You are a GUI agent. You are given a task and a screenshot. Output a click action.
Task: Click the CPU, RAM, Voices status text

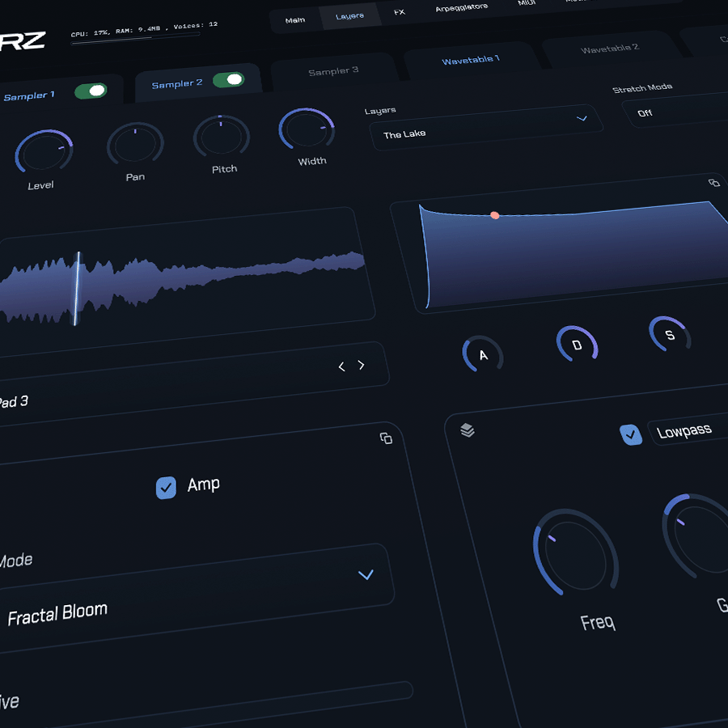pos(145,29)
